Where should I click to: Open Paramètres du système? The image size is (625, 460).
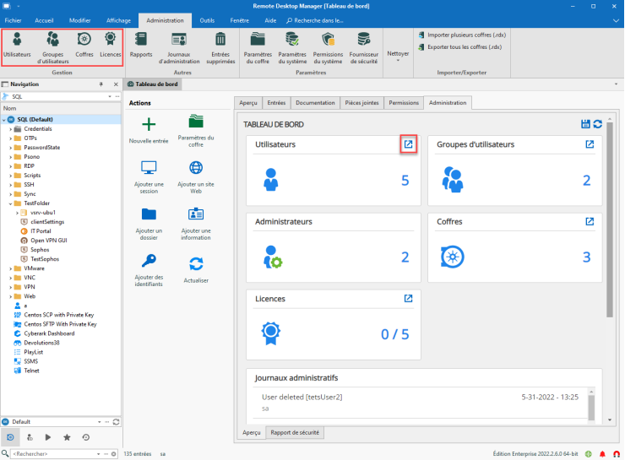click(x=292, y=48)
